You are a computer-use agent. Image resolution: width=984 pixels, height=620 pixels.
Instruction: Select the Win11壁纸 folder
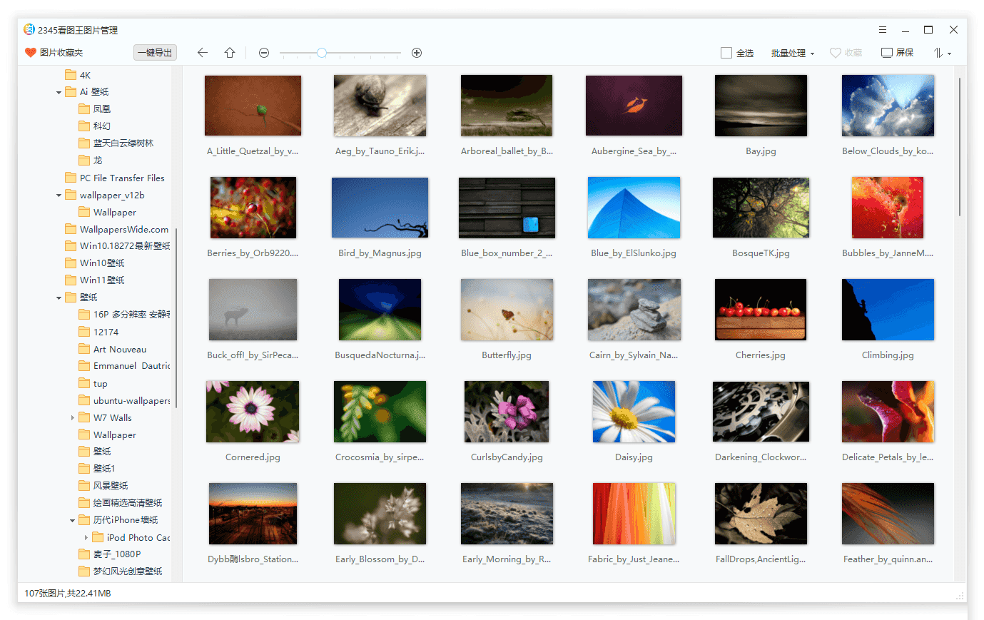pyautogui.click(x=101, y=280)
